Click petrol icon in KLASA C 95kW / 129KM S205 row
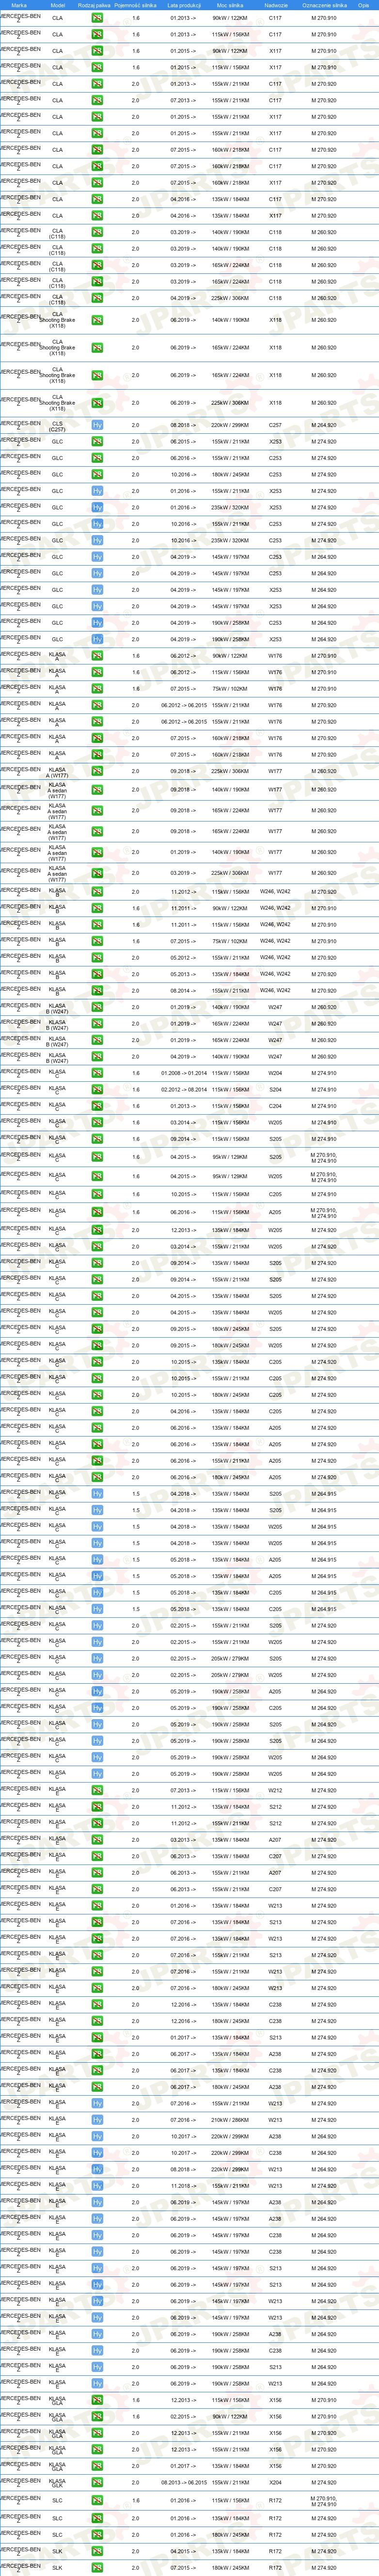Viewport: 379px width, 2576px height. [x=97, y=1157]
